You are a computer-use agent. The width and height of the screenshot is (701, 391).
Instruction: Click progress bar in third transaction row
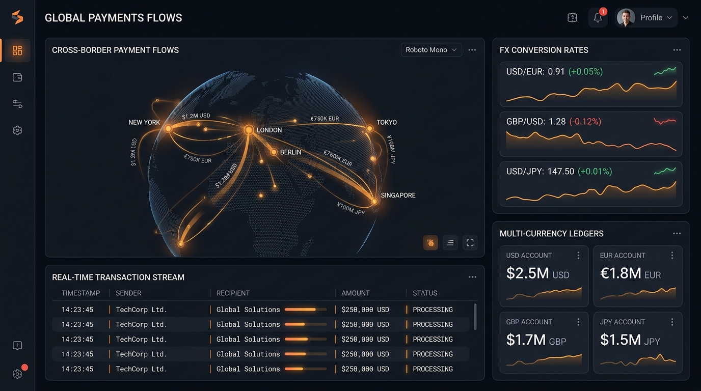tap(306, 339)
